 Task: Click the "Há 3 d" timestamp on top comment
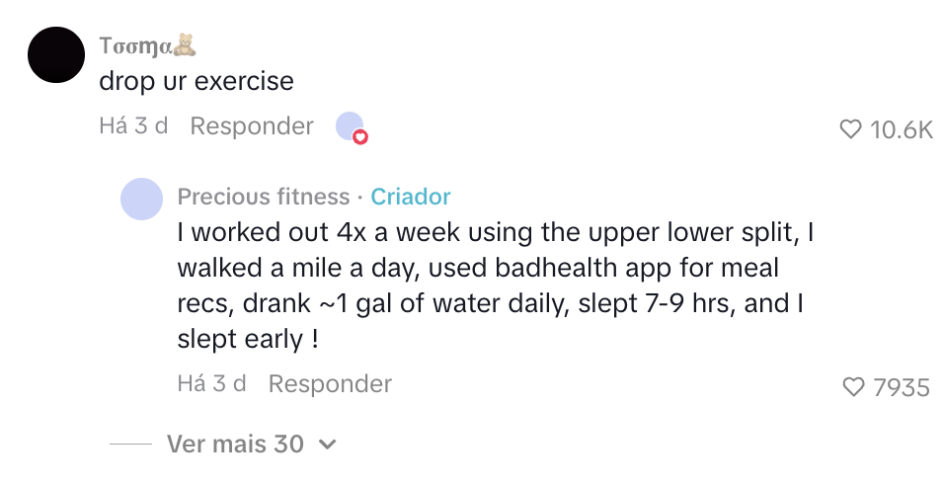coord(133,126)
